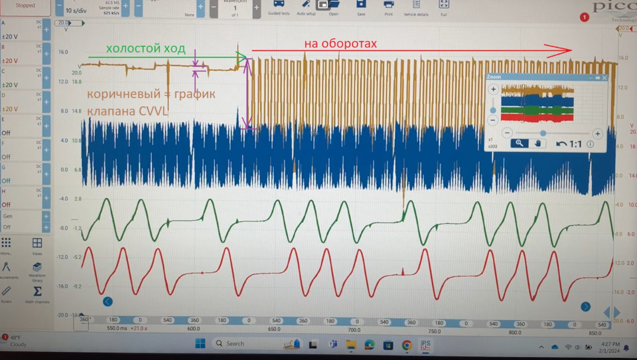
Task: Go to next waveform buffer
Action: (256, 7)
